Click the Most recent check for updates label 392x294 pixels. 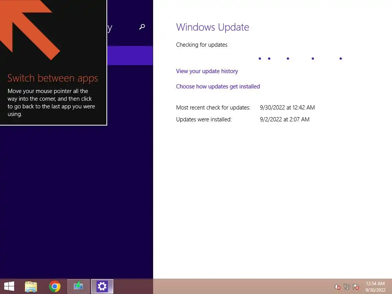[213, 108]
